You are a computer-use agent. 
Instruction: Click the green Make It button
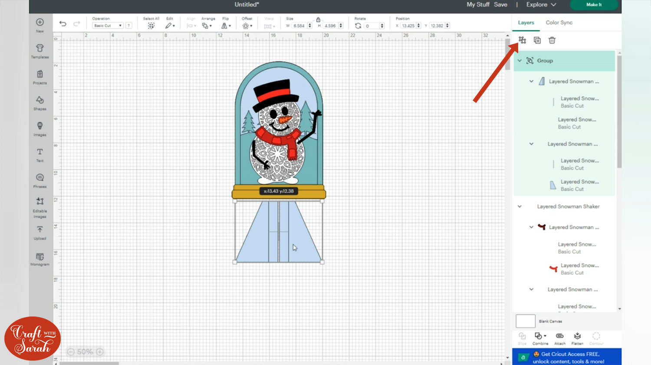[x=594, y=5]
